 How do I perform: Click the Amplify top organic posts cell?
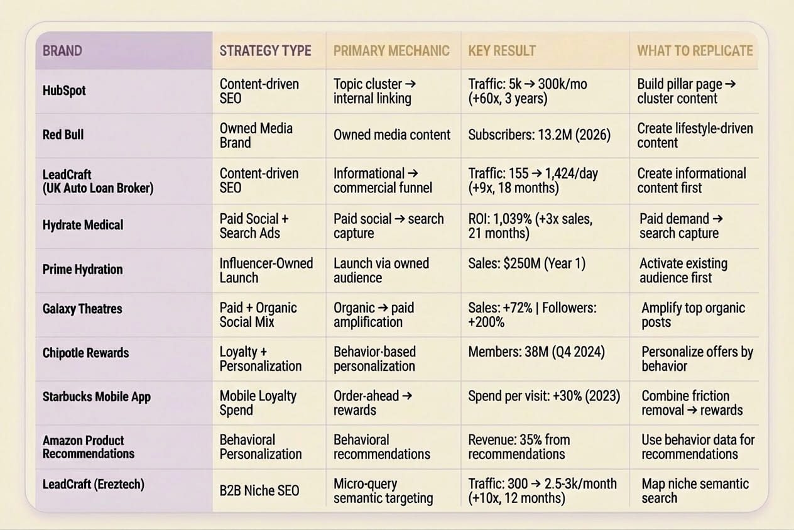(693, 315)
